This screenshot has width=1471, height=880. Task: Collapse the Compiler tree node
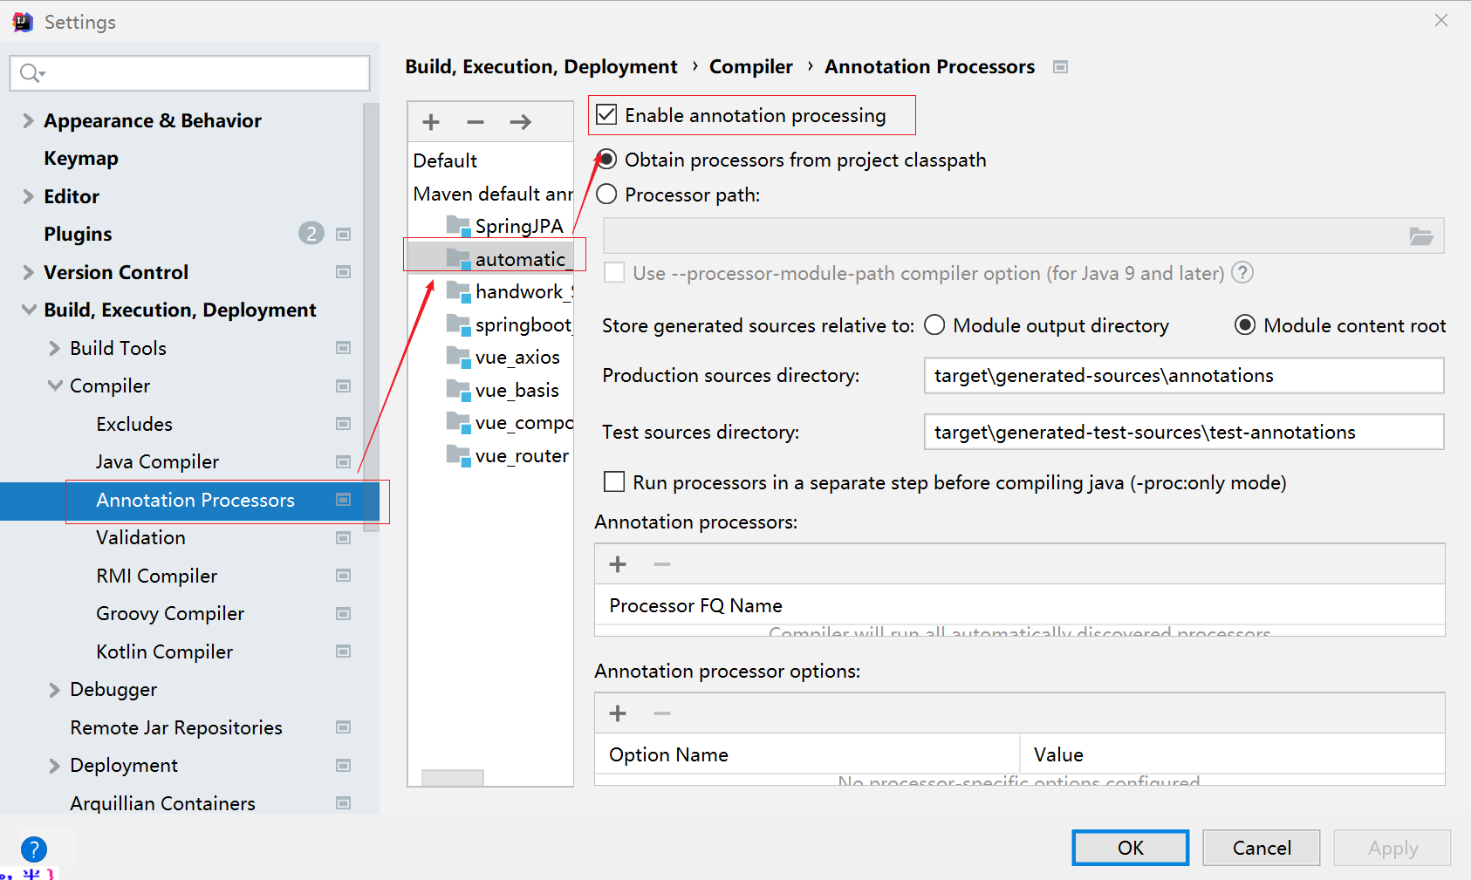pos(55,385)
